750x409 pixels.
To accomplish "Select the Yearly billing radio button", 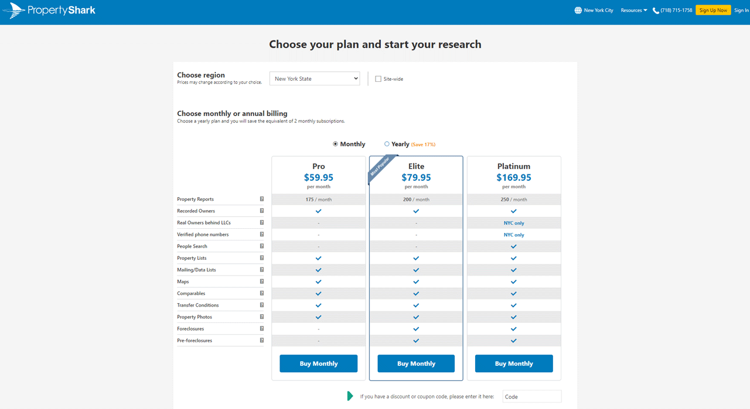I will tap(387, 143).
